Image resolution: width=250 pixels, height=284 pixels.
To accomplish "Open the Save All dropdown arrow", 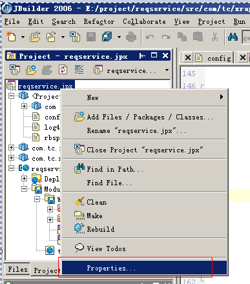I will click(x=119, y=37).
